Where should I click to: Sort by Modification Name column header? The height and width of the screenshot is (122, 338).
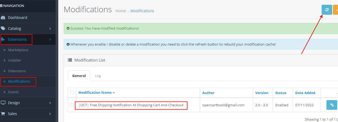click(95, 93)
